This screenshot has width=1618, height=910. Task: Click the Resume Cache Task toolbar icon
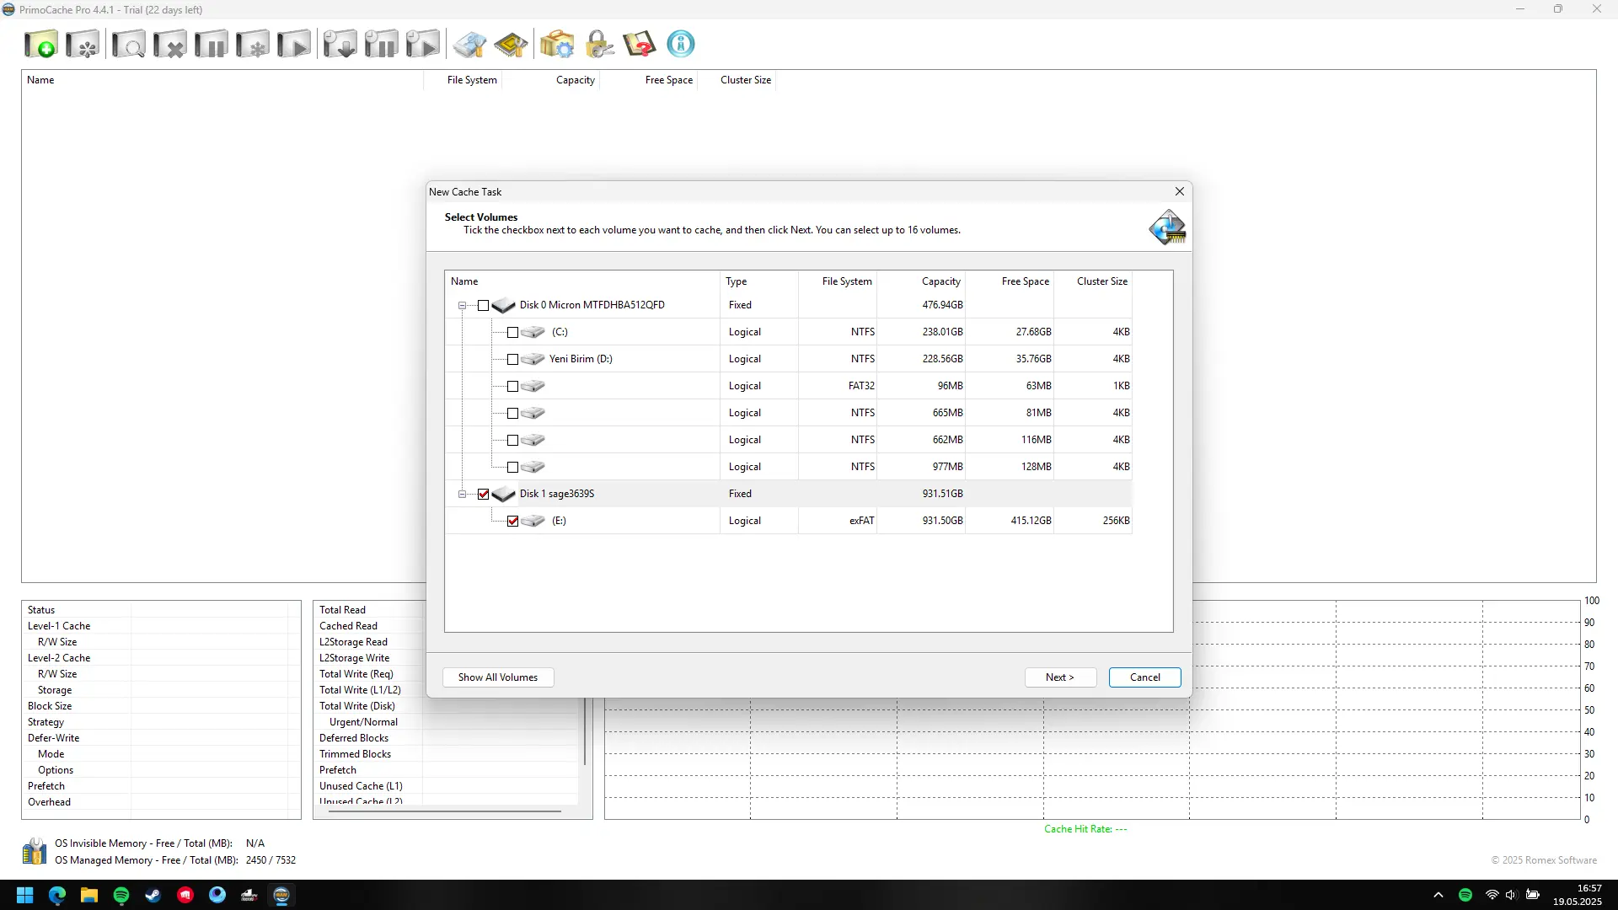294,44
